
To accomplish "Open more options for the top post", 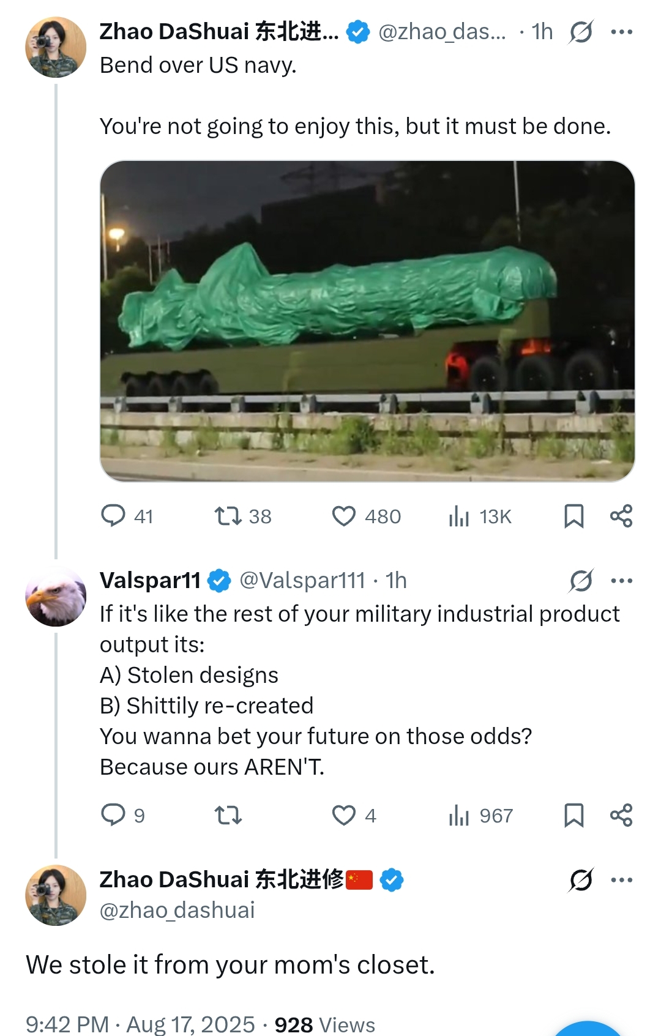I will [x=622, y=32].
